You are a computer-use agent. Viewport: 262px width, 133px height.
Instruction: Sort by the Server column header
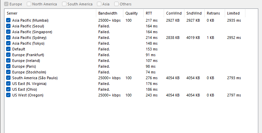point(51,13)
